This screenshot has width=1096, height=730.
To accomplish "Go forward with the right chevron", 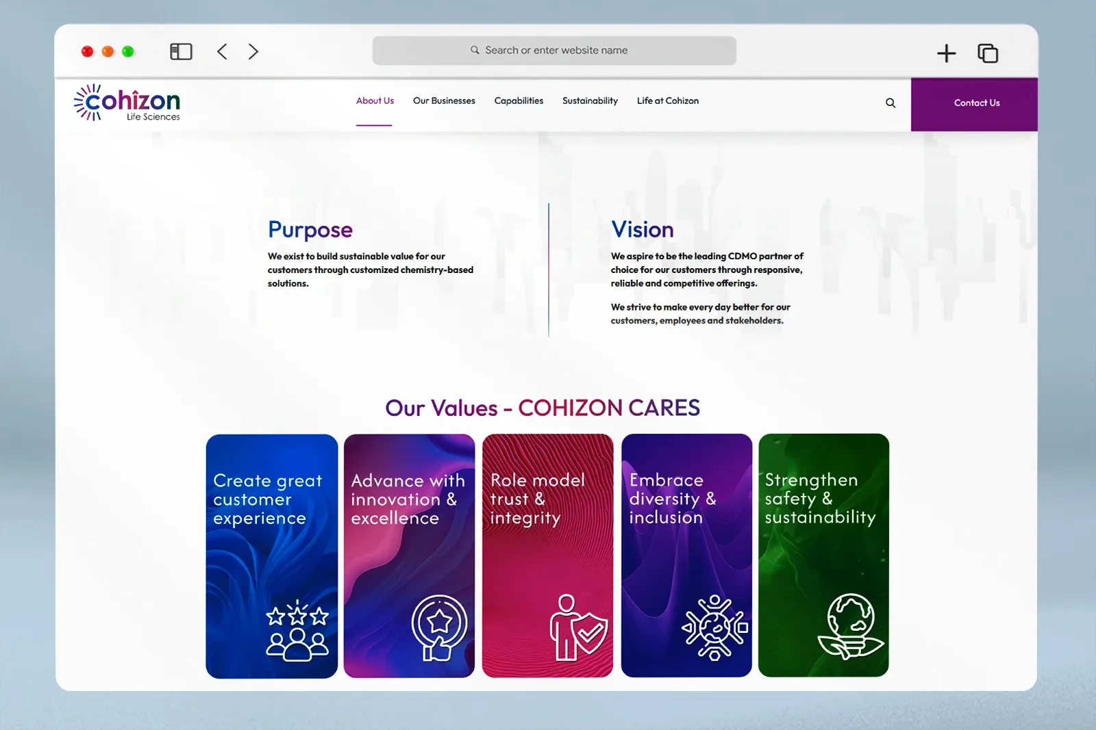I will pos(253,51).
